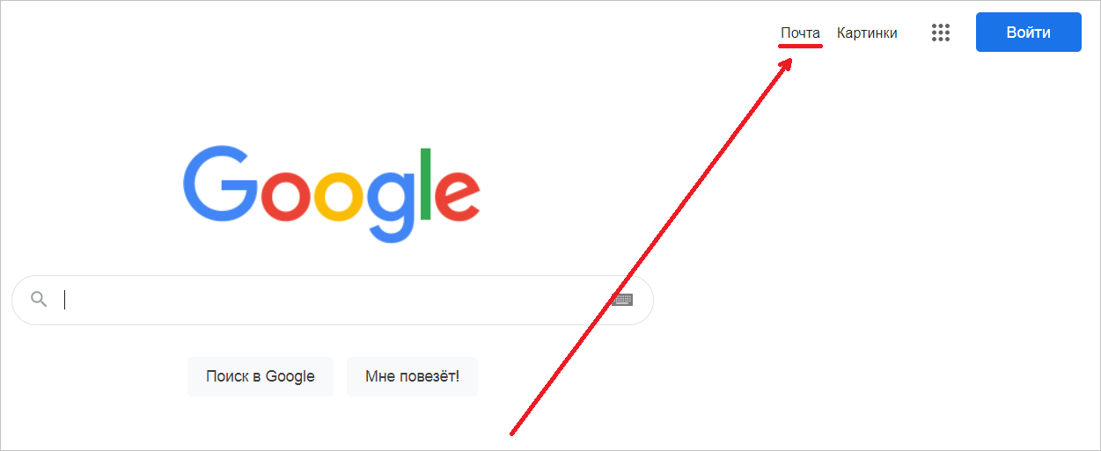
Task: Click the red underline beneath Почта
Action: [x=800, y=46]
